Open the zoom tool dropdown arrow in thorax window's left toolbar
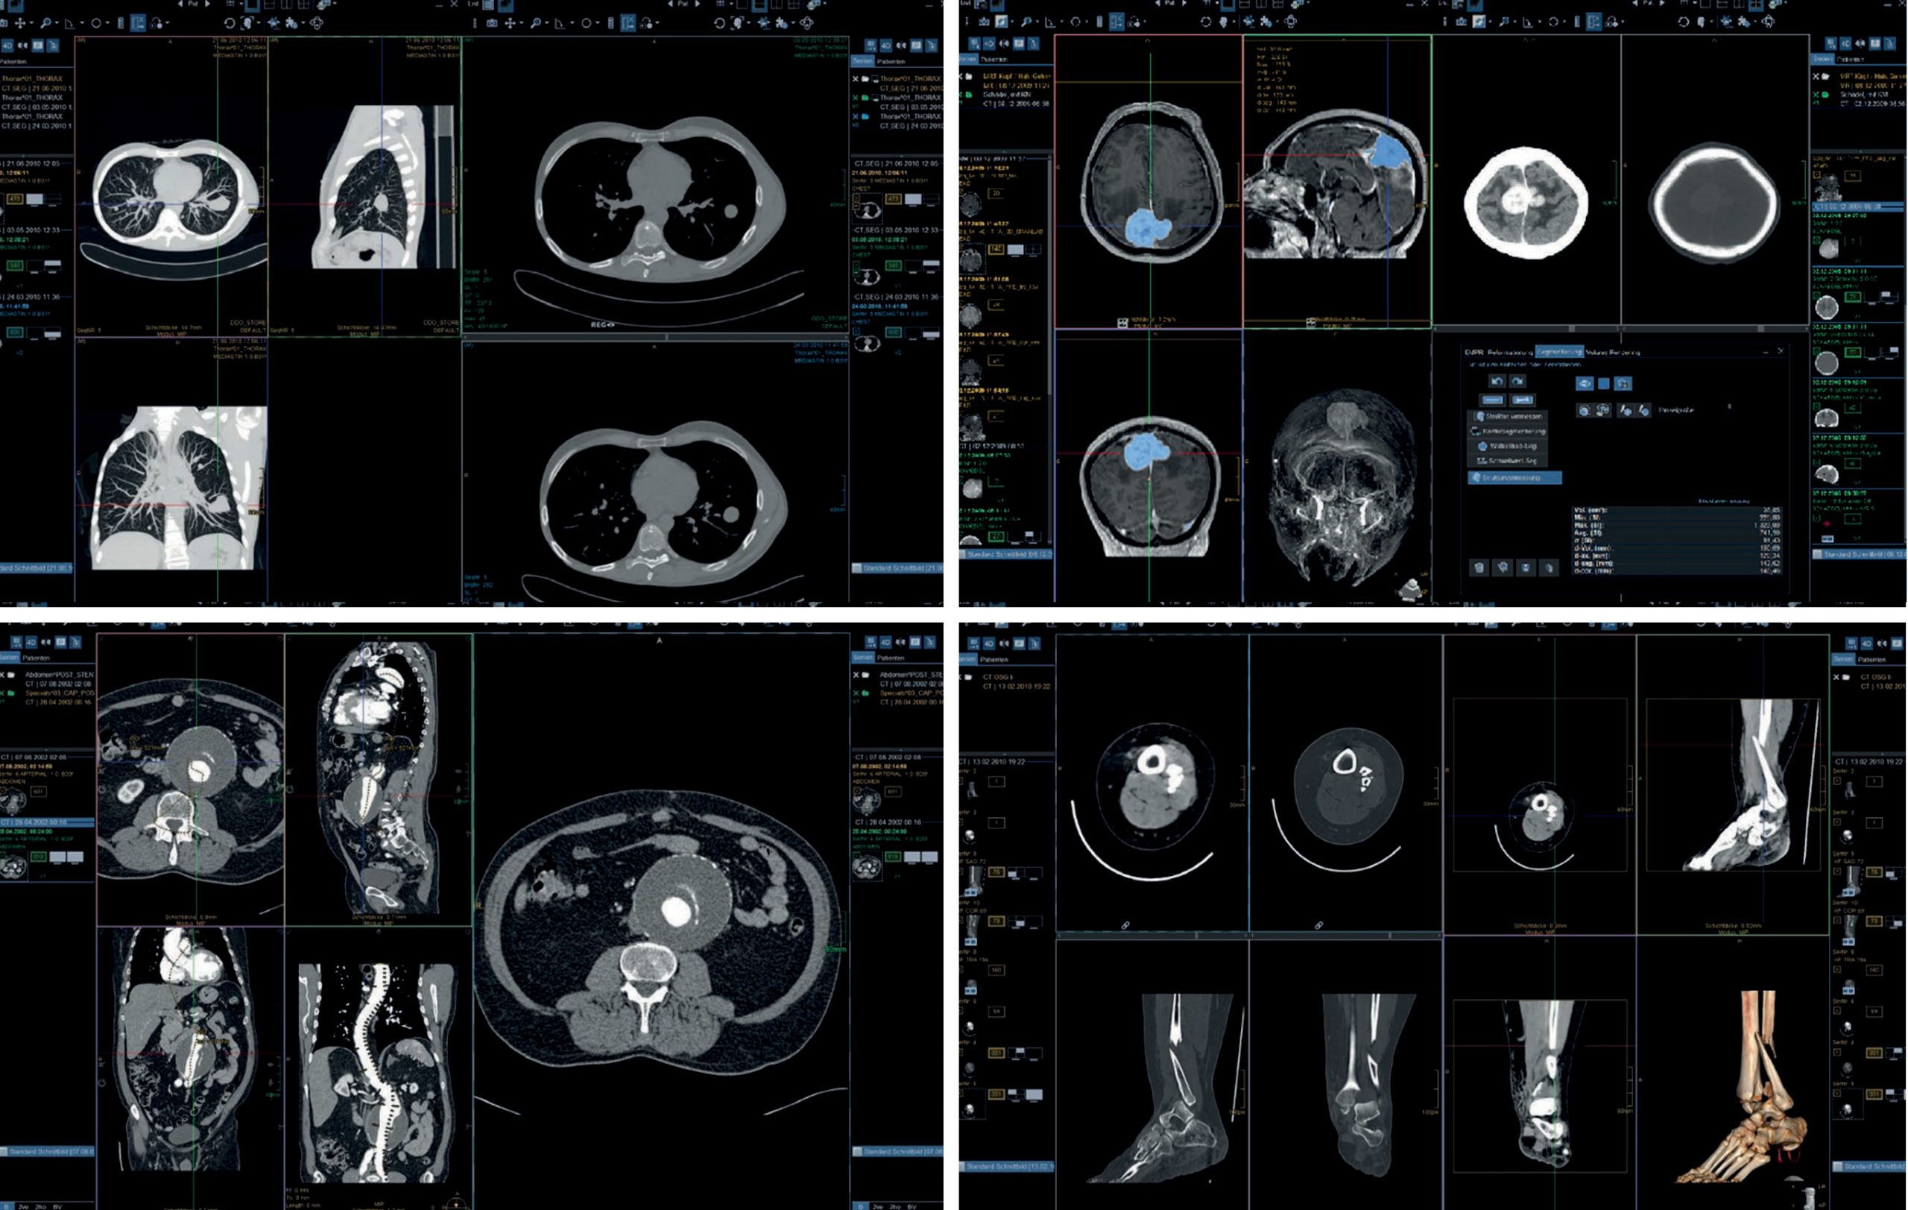Viewport: 1908px width, 1210px height. pyautogui.click(x=56, y=23)
